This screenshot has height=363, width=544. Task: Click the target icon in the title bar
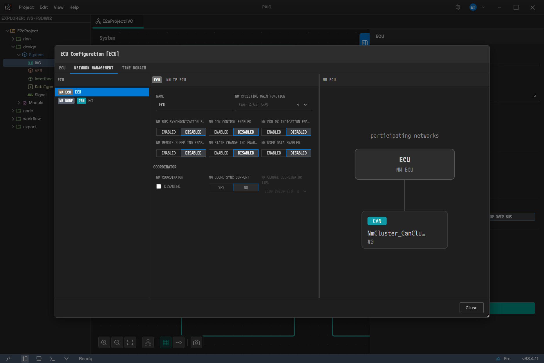click(x=458, y=7)
